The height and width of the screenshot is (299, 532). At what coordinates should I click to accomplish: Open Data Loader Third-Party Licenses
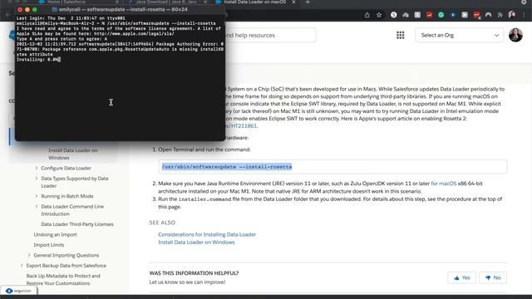77,224
